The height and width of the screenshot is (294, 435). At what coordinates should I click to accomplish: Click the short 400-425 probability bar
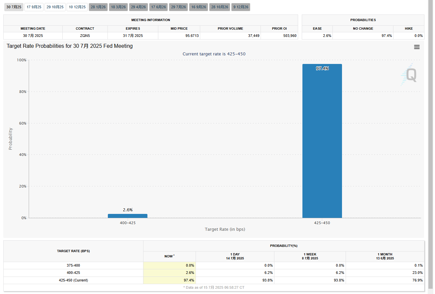click(x=127, y=216)
